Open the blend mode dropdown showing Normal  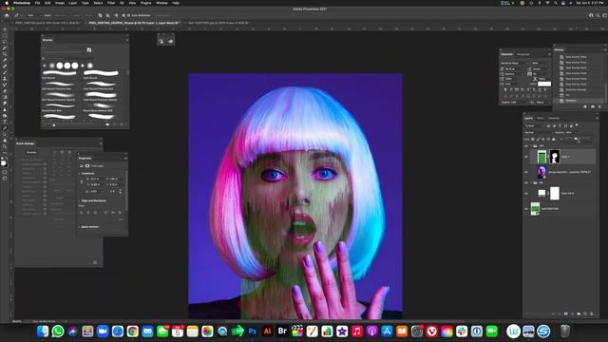[x=539, y=133]
